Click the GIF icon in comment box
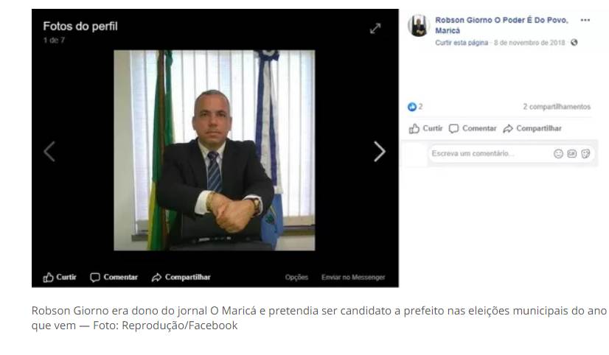Viewport: 609px width, 355px height. pyautogui.click(x=571, y=154)
